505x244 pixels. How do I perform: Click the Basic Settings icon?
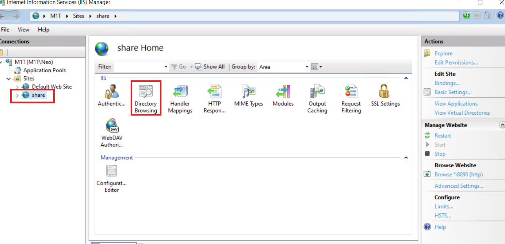427,92
